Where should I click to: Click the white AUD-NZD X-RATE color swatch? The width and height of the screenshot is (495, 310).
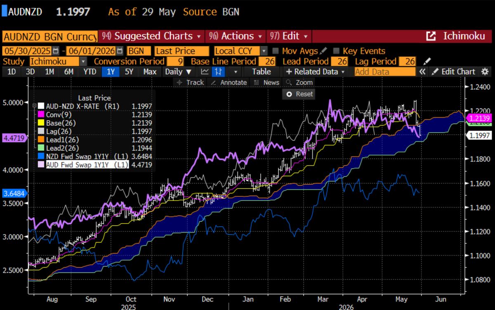click(42, 106)
